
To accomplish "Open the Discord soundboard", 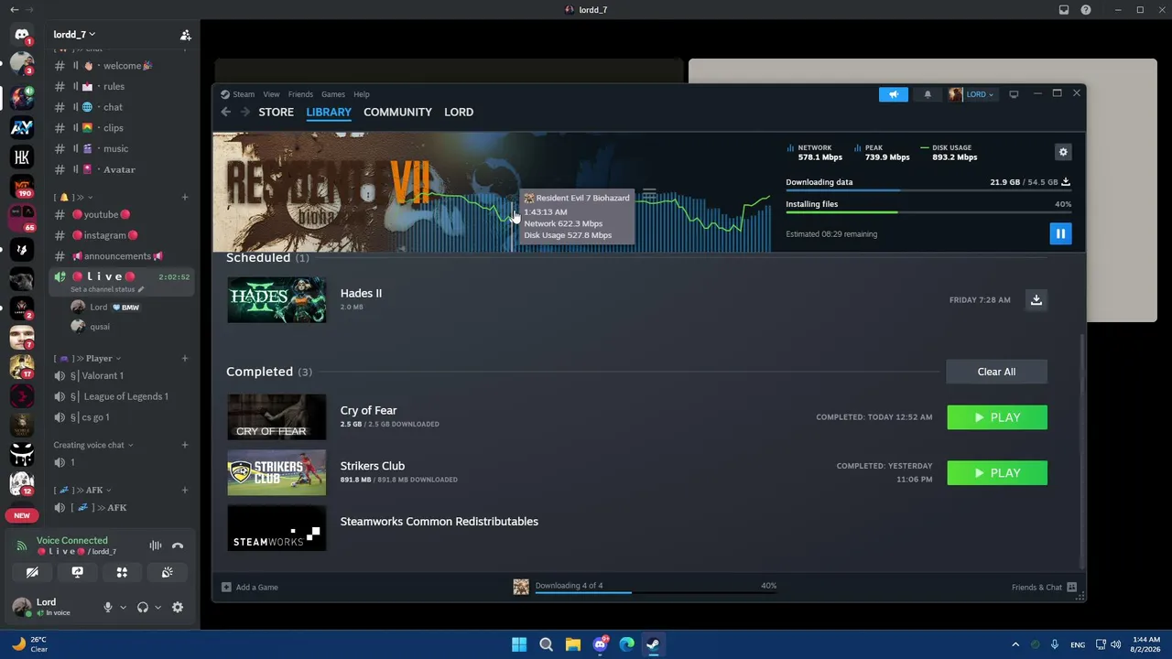I will (167, 573).
